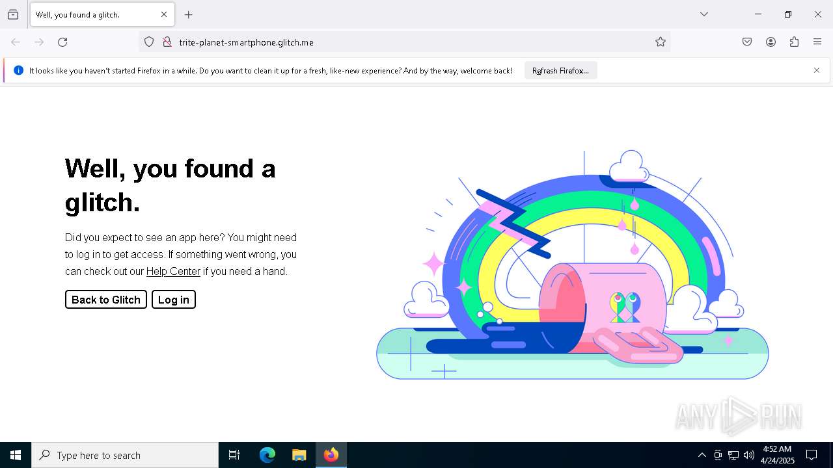This screenshot has width=833, height=468.
Task: Click the Refresh Firefox... button
Action: tap(560, 71)
